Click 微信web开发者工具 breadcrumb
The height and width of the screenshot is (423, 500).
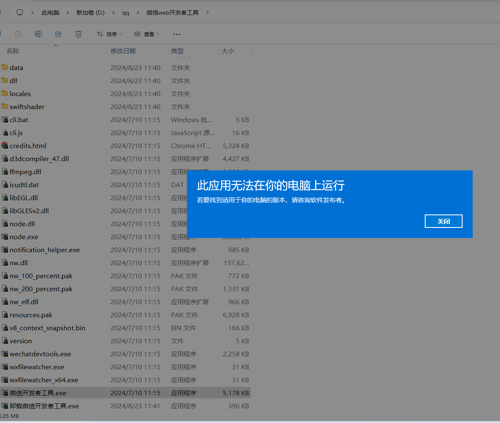173,13
